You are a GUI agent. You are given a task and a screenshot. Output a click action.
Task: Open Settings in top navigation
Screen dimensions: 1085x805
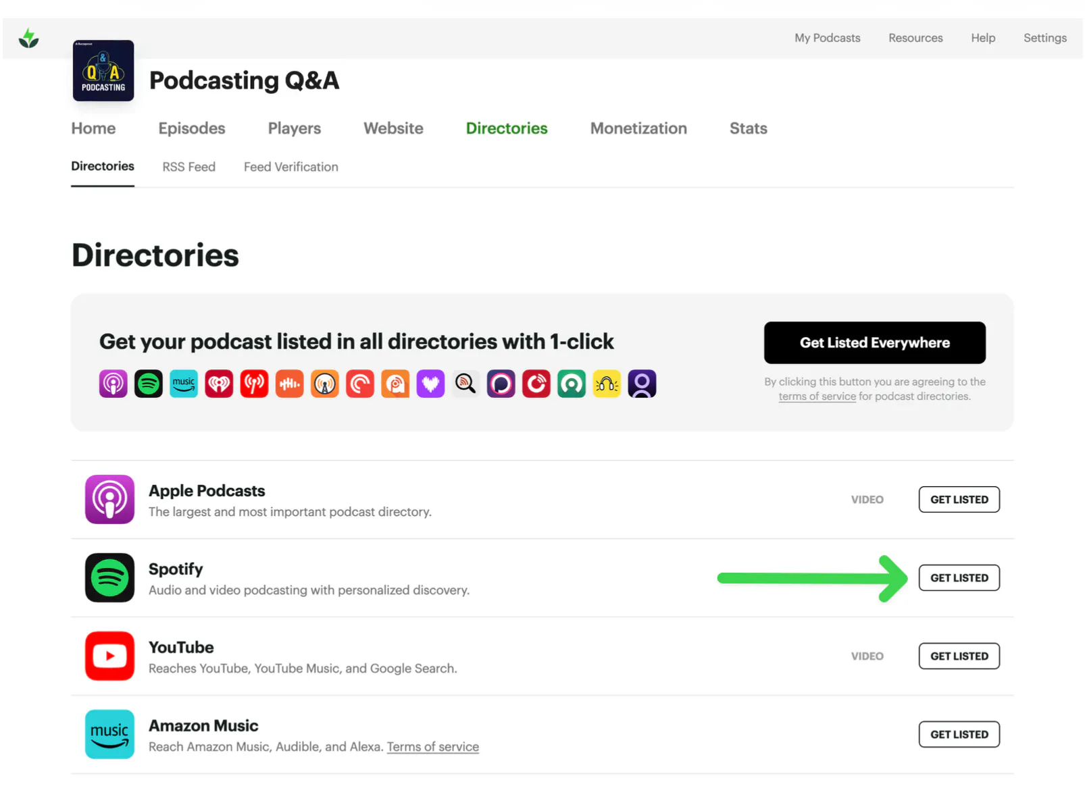tap(1045, 38)
